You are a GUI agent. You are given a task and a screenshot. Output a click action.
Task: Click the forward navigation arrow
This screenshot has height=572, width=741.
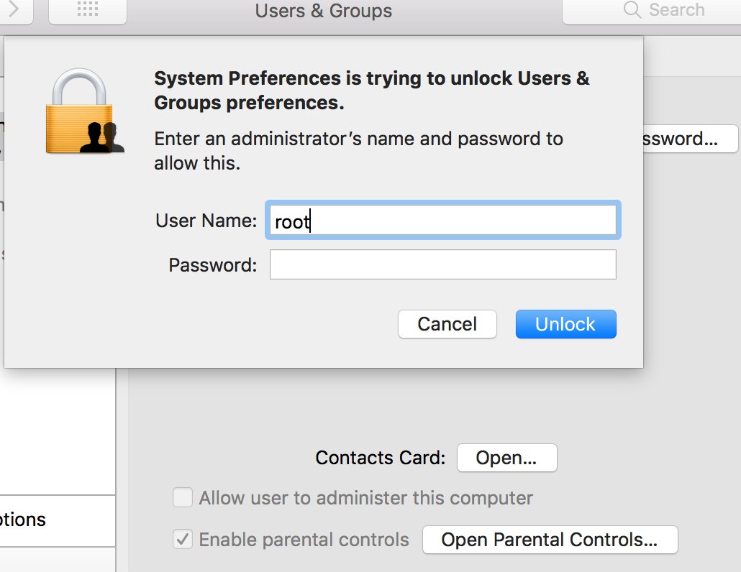point(17,9)
